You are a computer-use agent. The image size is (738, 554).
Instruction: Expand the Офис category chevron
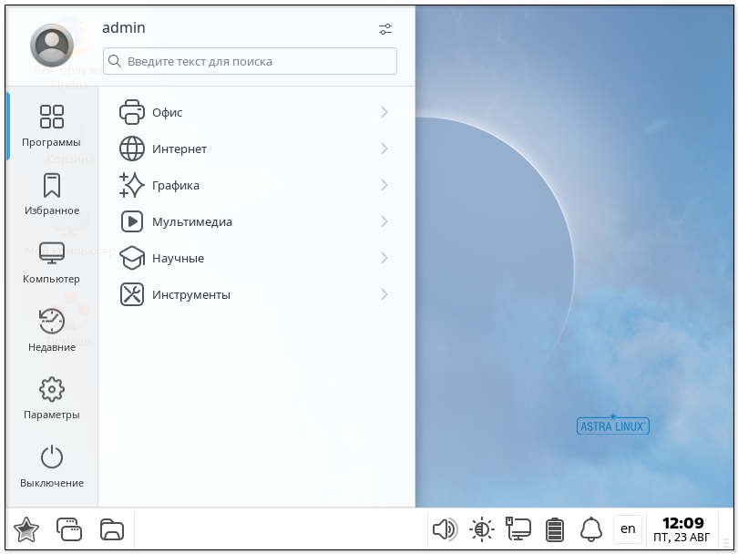point(384,112)
